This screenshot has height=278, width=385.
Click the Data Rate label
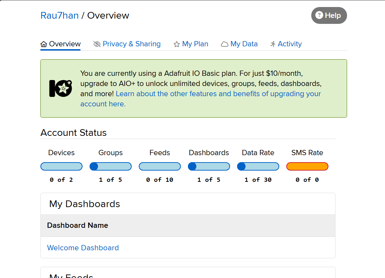click(x=258, y=153)
